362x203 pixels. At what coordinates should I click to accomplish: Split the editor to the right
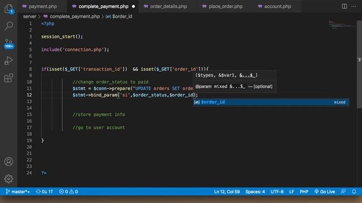(x=344, y=6)
